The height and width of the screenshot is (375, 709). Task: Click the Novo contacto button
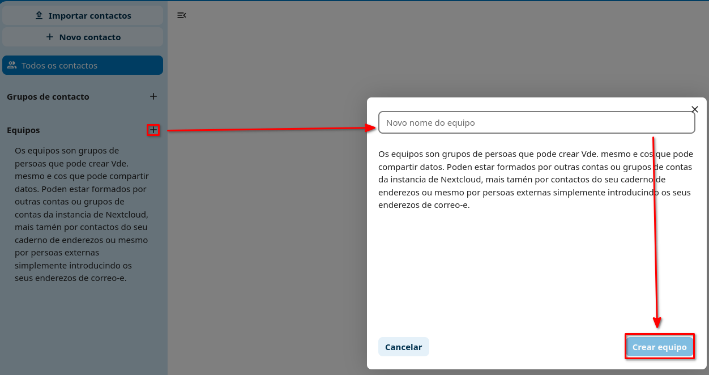83,37
